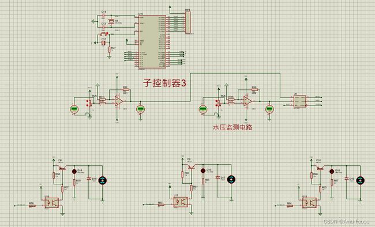This screenshot has width=375, height=227.
Task: Select resistor R65 above optocoupler U18
Action: [320, 189]
